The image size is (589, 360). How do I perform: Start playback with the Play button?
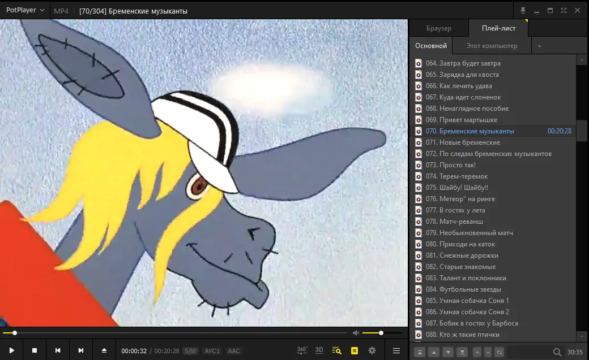pyautogui.click(x=12, y=350)
